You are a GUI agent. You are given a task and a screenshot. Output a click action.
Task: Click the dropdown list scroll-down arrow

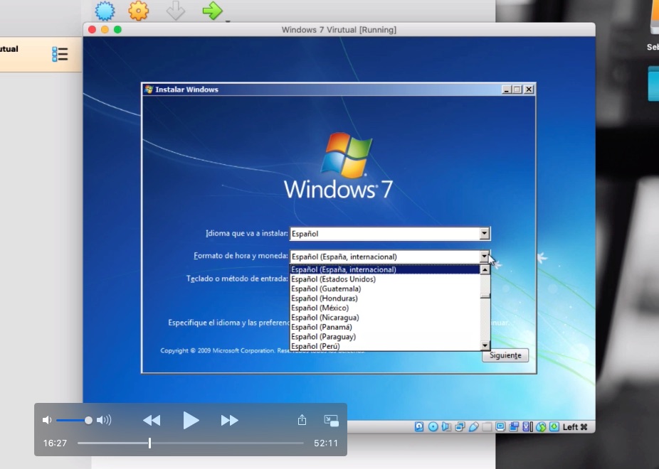(485, 345)
